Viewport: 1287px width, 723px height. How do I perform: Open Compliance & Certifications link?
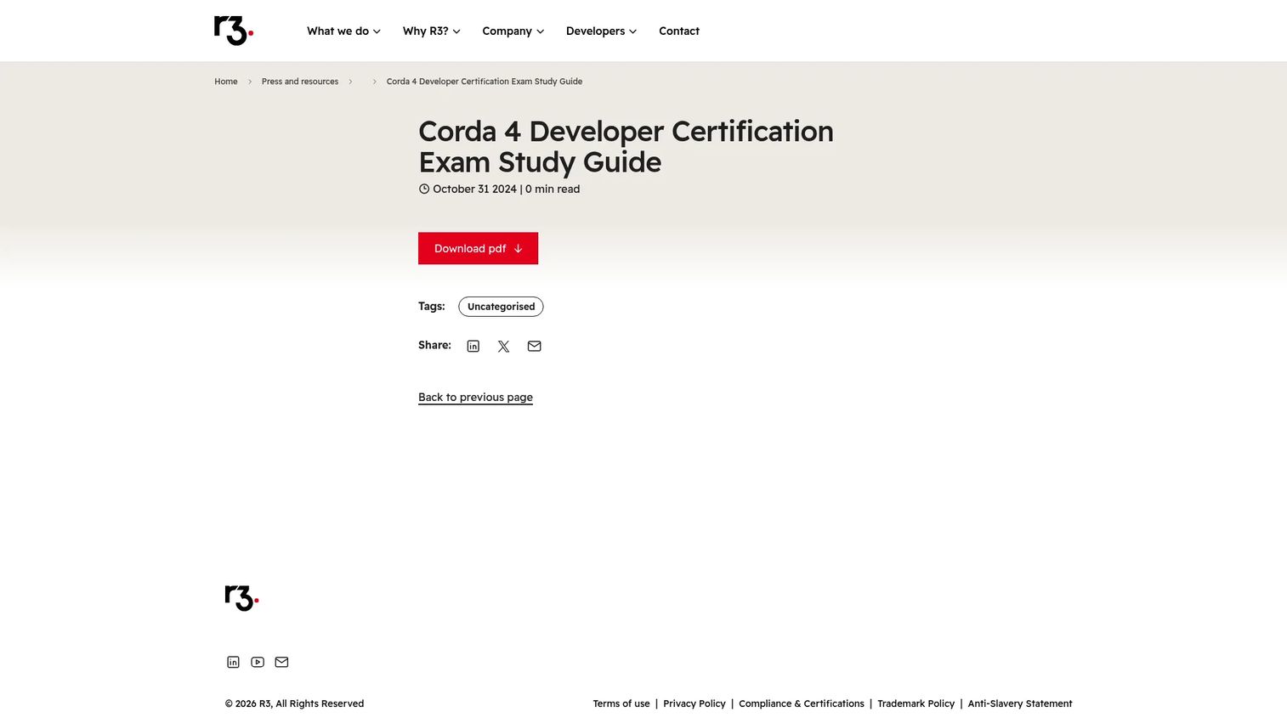click(x=802, y=703)
